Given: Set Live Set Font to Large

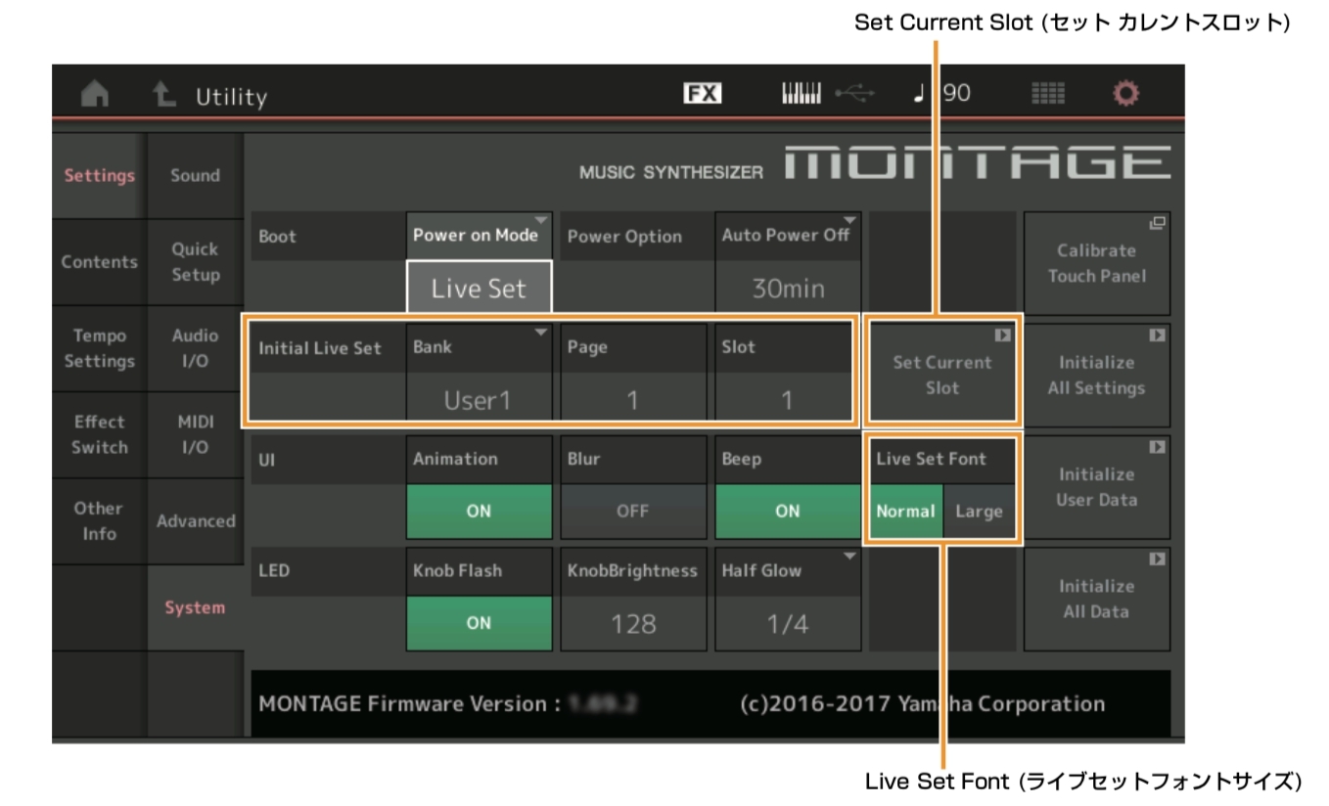Looking at the screenshot, I should 979,511.
